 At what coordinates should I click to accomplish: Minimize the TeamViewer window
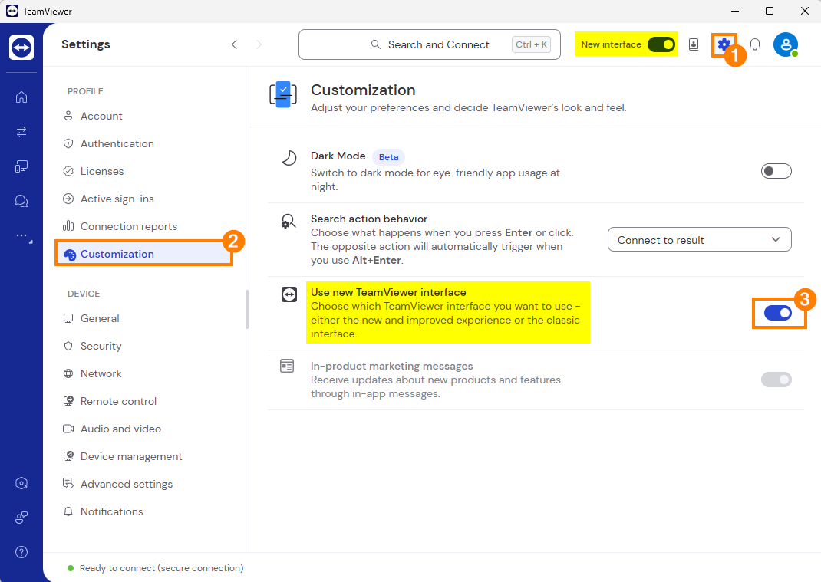[735, 11]
